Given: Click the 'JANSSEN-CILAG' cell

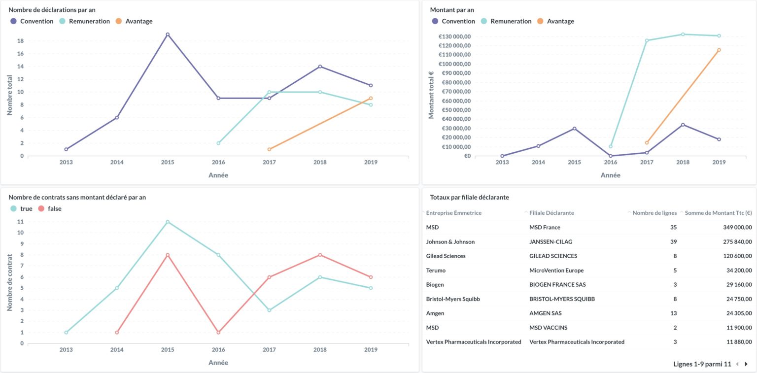Looking at the screenshot, I should point(551,241).
